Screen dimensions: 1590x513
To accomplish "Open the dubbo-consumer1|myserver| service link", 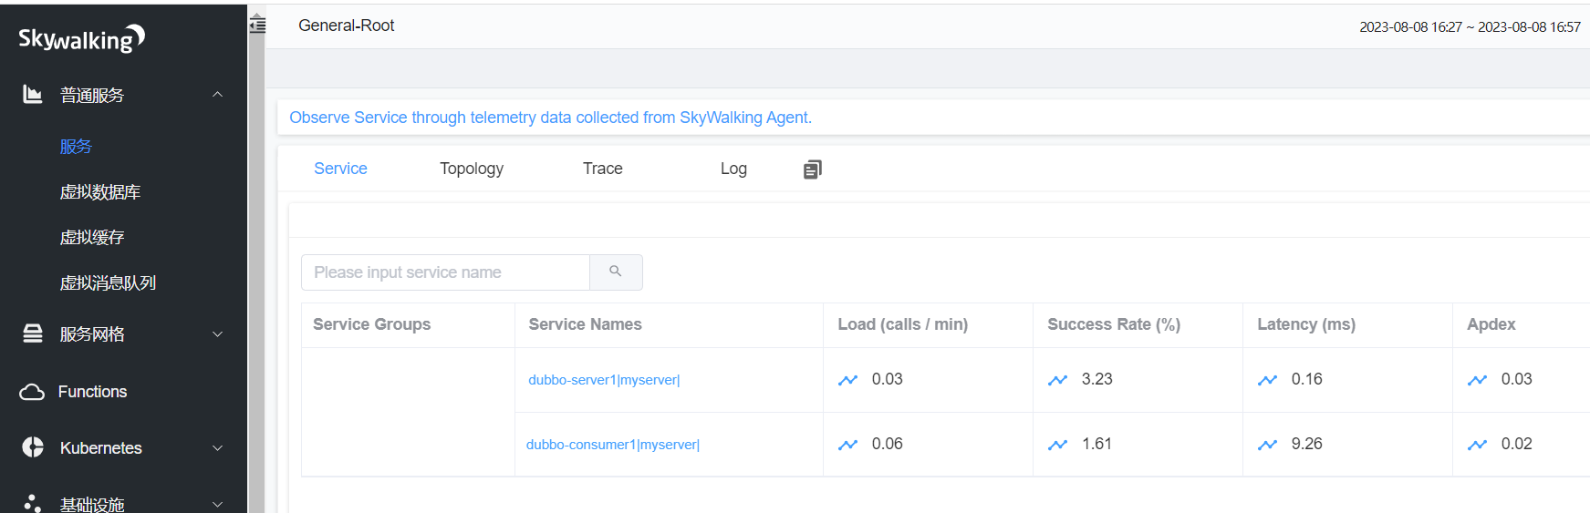I will tap(612, 445).
